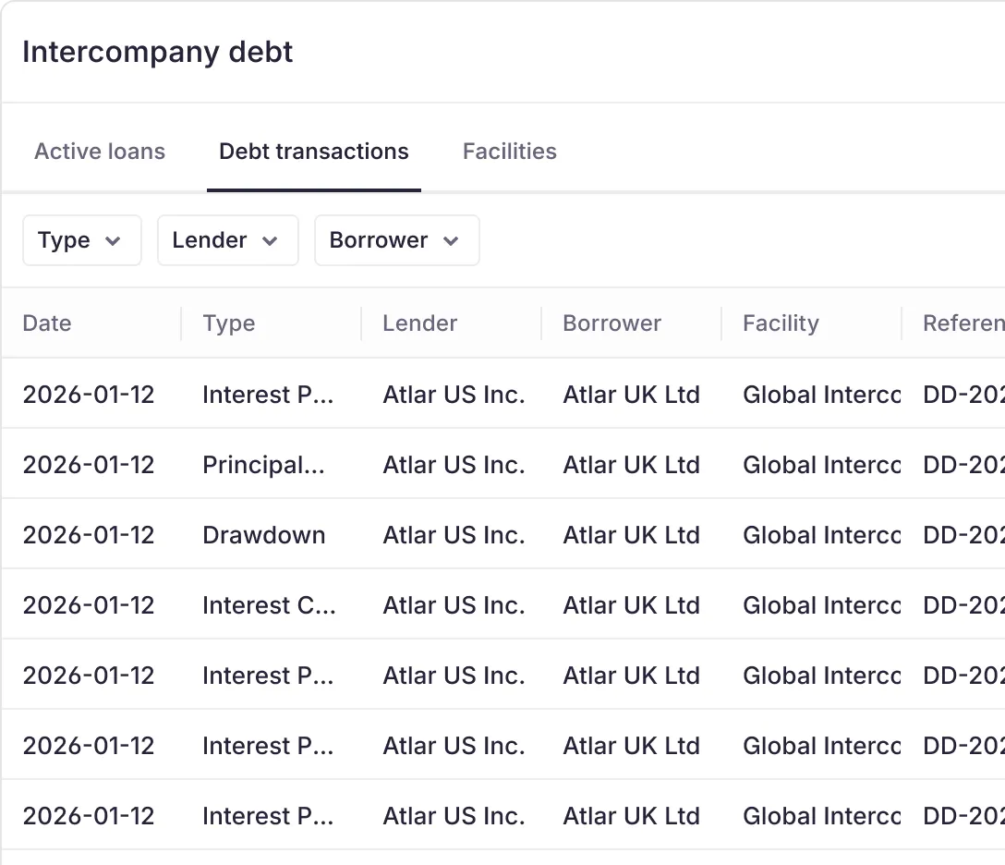Open the Facilities tab

click(509, 152)
